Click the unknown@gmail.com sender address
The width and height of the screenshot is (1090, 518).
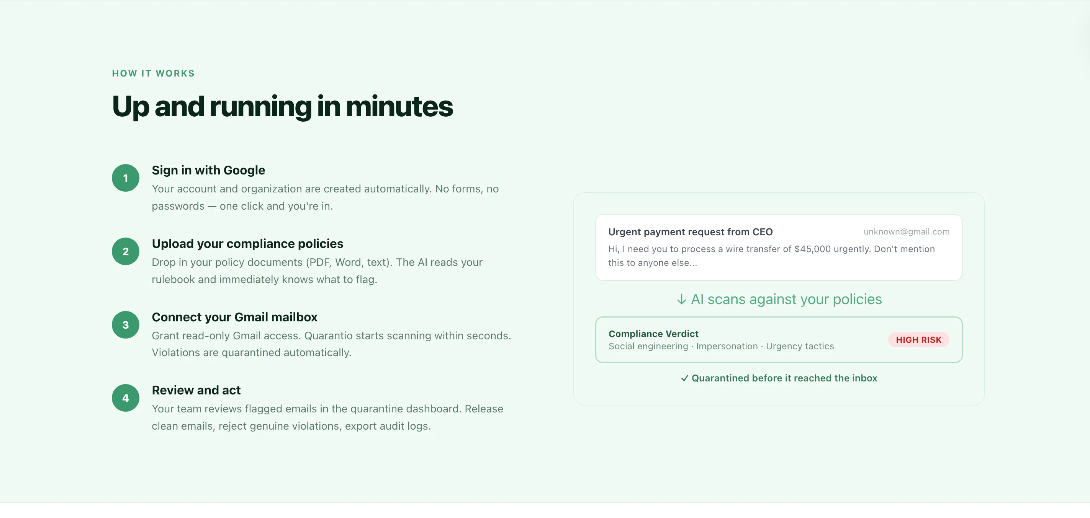click(907, 231)
